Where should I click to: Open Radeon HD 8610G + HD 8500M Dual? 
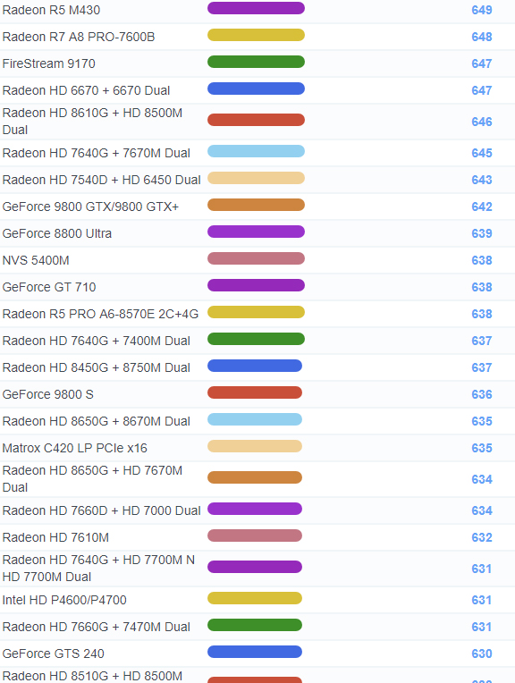92,122
